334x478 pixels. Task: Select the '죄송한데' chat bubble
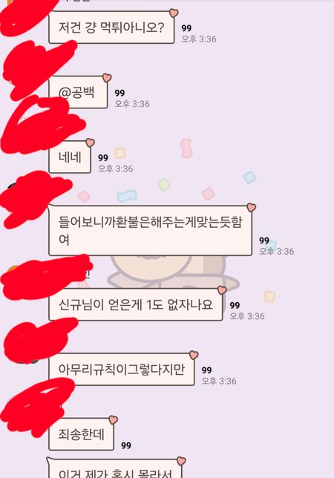point(81,434)
